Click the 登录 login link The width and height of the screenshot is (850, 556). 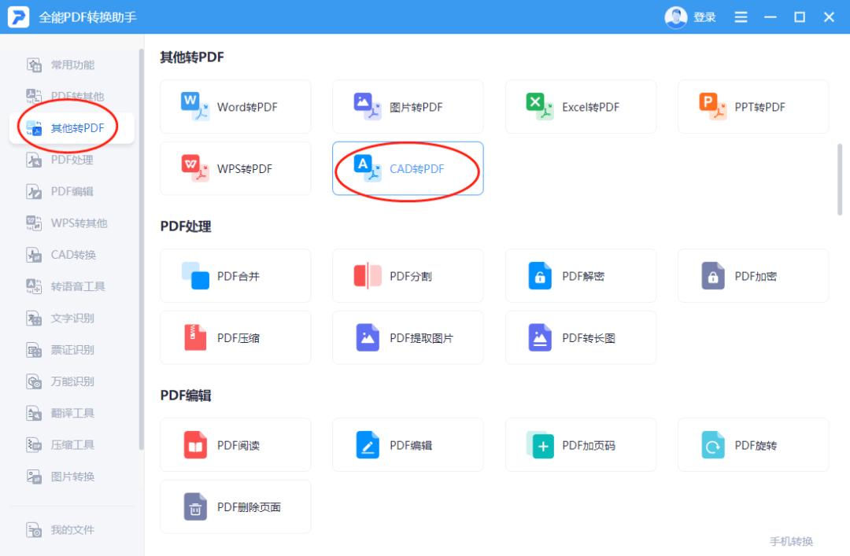tap(704, 17)
